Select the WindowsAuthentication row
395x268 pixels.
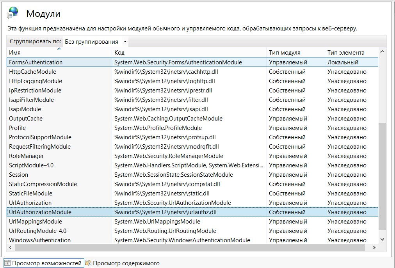click(x=192, y=240)
